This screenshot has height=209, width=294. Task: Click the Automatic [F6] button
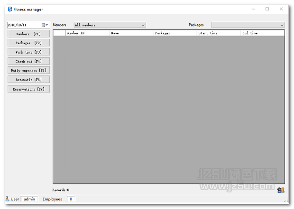coord(28,80)
